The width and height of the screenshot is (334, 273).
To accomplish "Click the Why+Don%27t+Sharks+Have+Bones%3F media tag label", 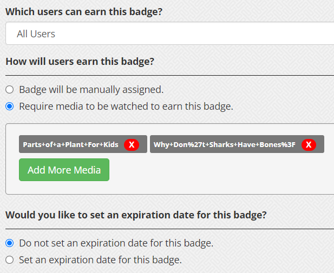I will (x=225, y=145).
